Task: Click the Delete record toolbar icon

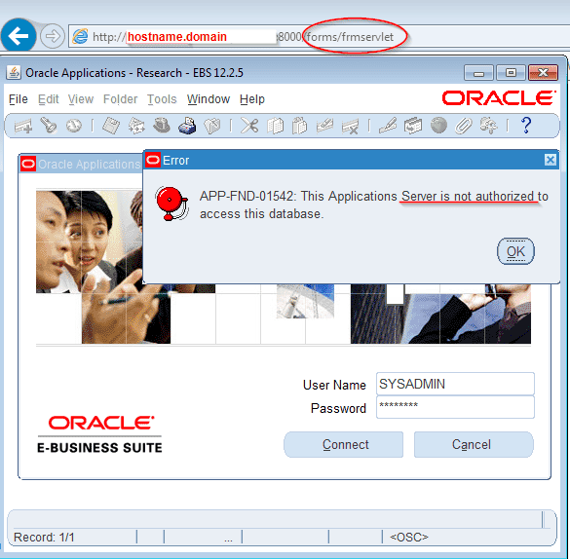Action: pyautogui.click(x=351, y=126)
